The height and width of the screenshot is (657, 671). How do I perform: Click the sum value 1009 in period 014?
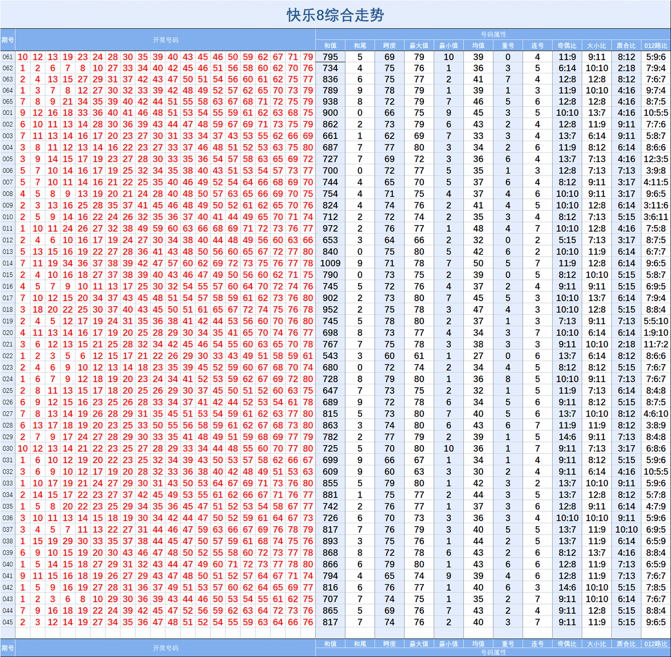[x=330, y=263]
